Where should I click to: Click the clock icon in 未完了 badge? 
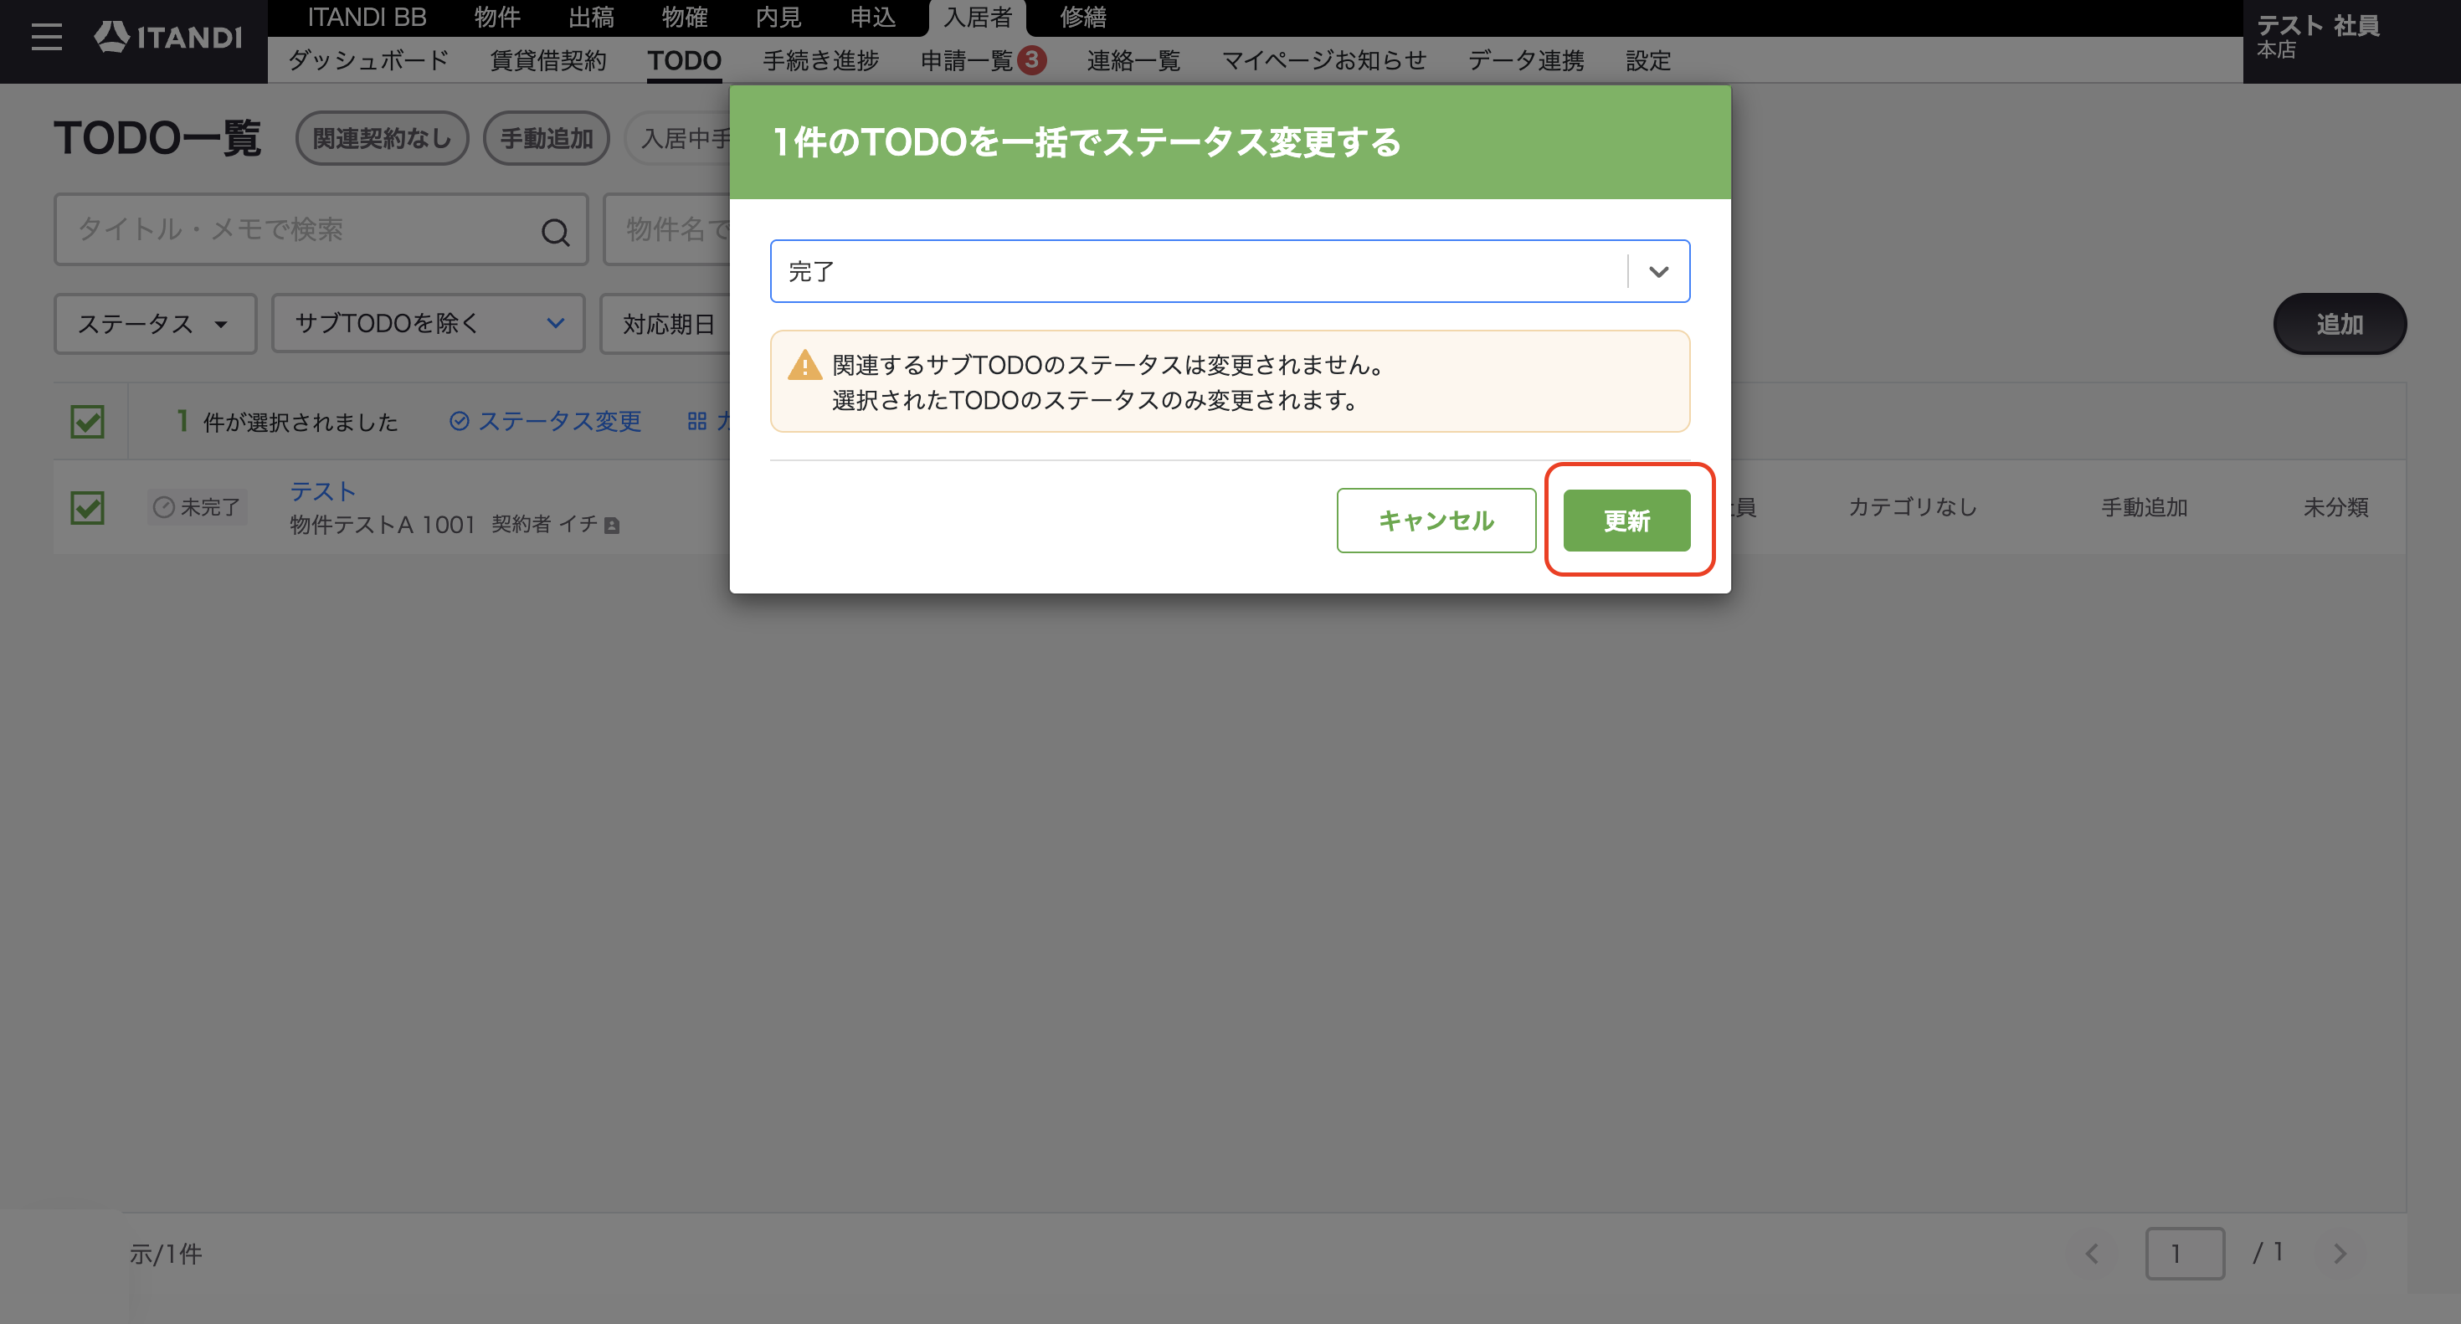coord(164,507)
